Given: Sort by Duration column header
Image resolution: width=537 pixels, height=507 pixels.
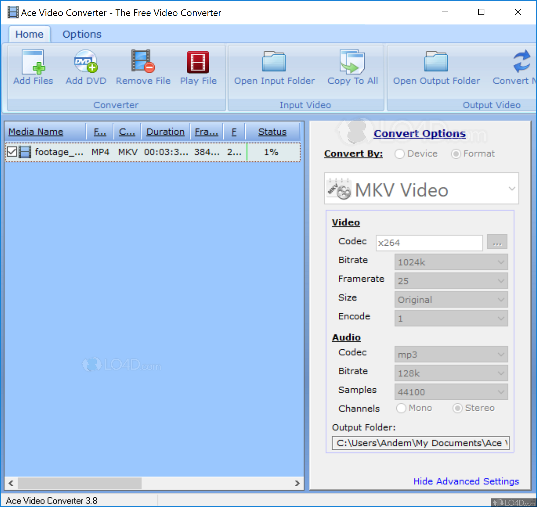Looking at the screenshot, I should point(165,132).
